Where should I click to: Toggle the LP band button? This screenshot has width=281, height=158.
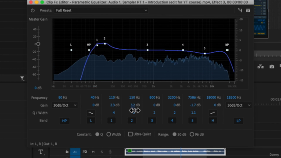pyautogui.click(x=238, y=121)
